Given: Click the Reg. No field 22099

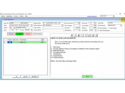Looking at the screenshot, I should click(x=15, y=23).
